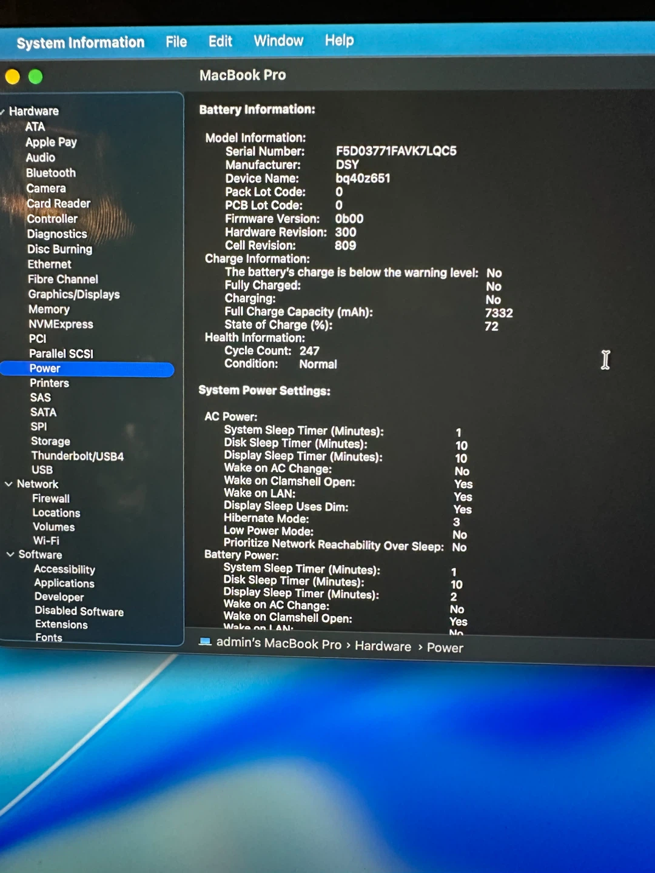The image size is (655, 873).
Task: Select NVMExpress in the sidebar
Action: 61,324
